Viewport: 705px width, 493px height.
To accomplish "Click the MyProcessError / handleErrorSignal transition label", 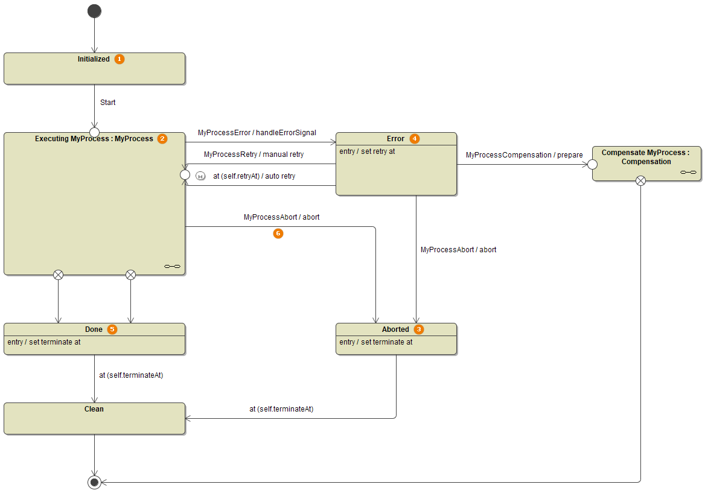I will (257, 133).
